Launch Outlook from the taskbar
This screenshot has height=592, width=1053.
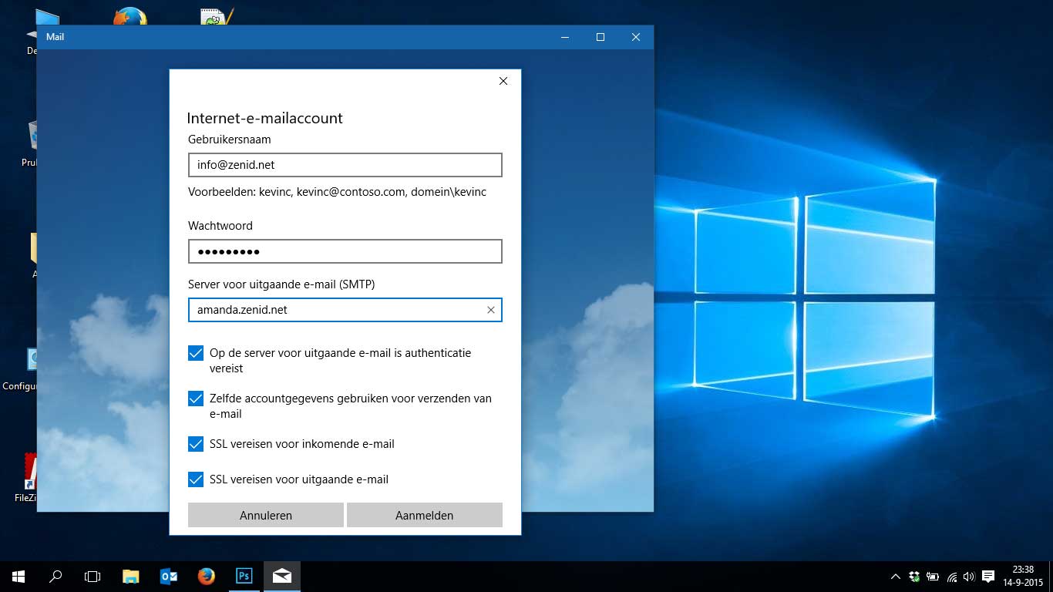pos(168,577)
